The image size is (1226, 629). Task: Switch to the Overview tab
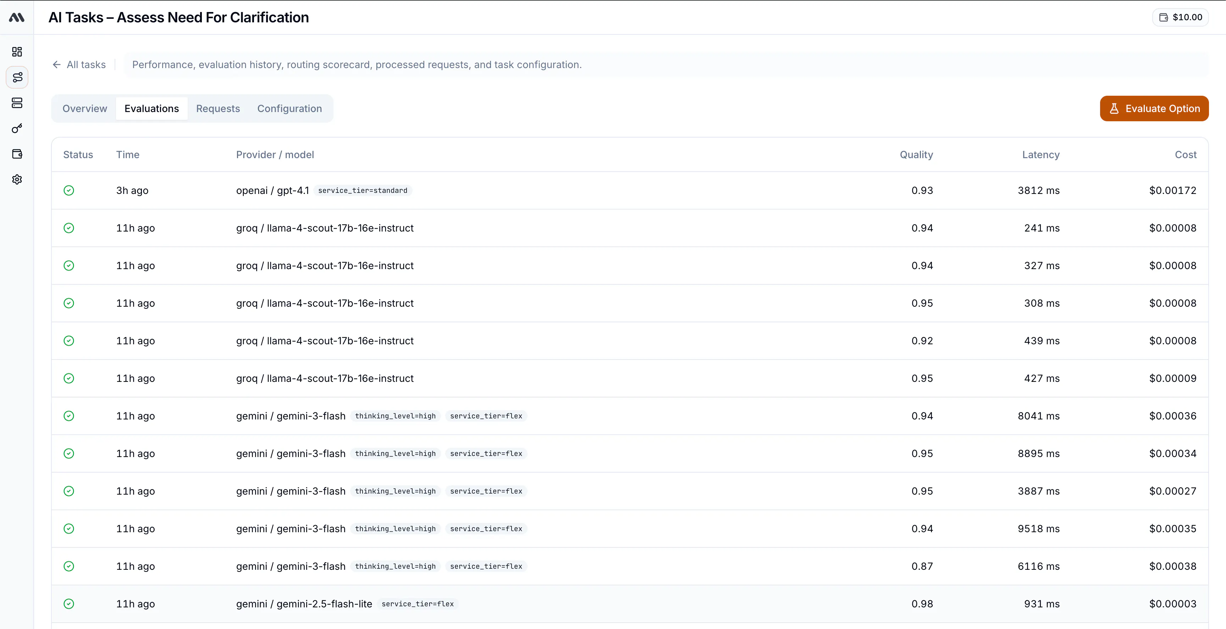[85, 108]
